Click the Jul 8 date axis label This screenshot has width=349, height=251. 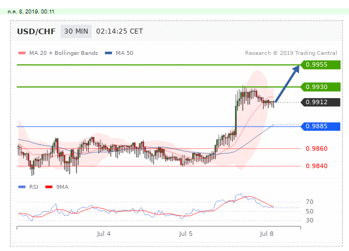266,234
